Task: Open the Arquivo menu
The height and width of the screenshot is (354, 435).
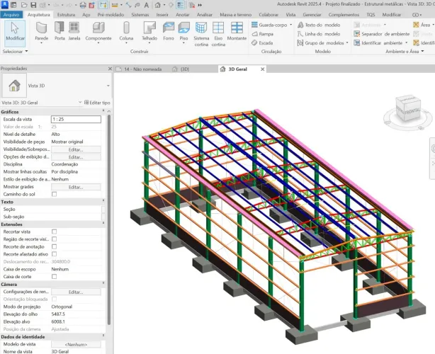Action: 11,14
